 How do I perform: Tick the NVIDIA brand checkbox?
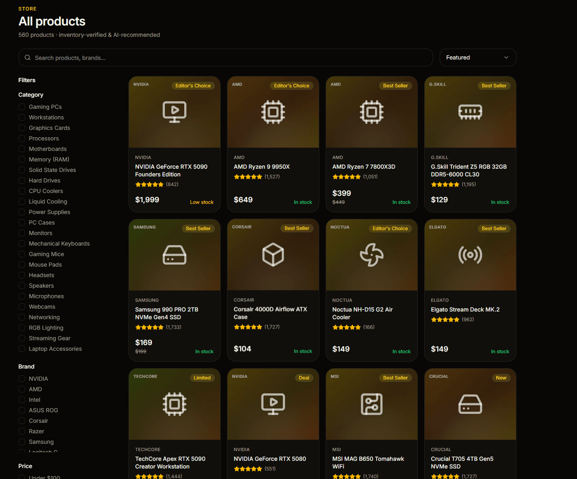tap(22, 379)
